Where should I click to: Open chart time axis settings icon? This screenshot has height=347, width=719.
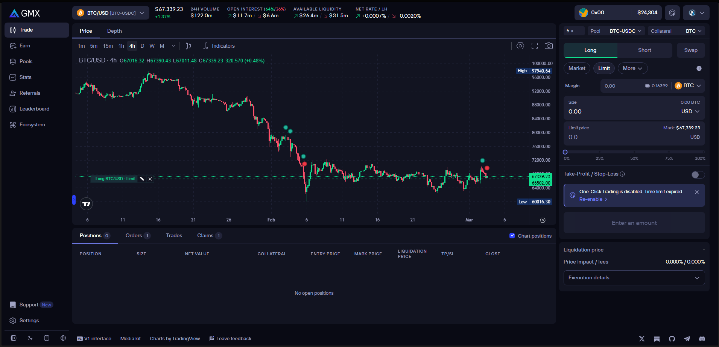(543, 220)
